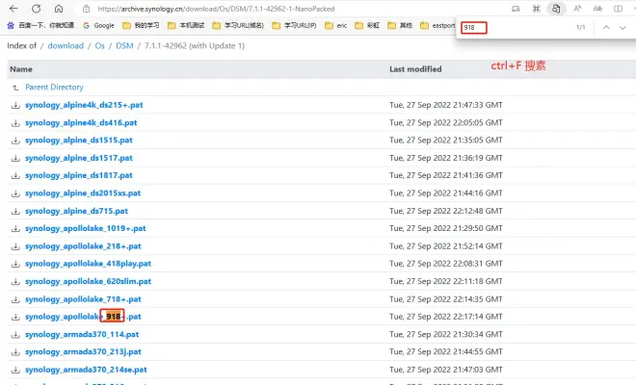The height and width of the screenshot is (385, 636).
Task: Click the download icon beside synology_alpine_ds1517.pat
Action: pos(15,158)
